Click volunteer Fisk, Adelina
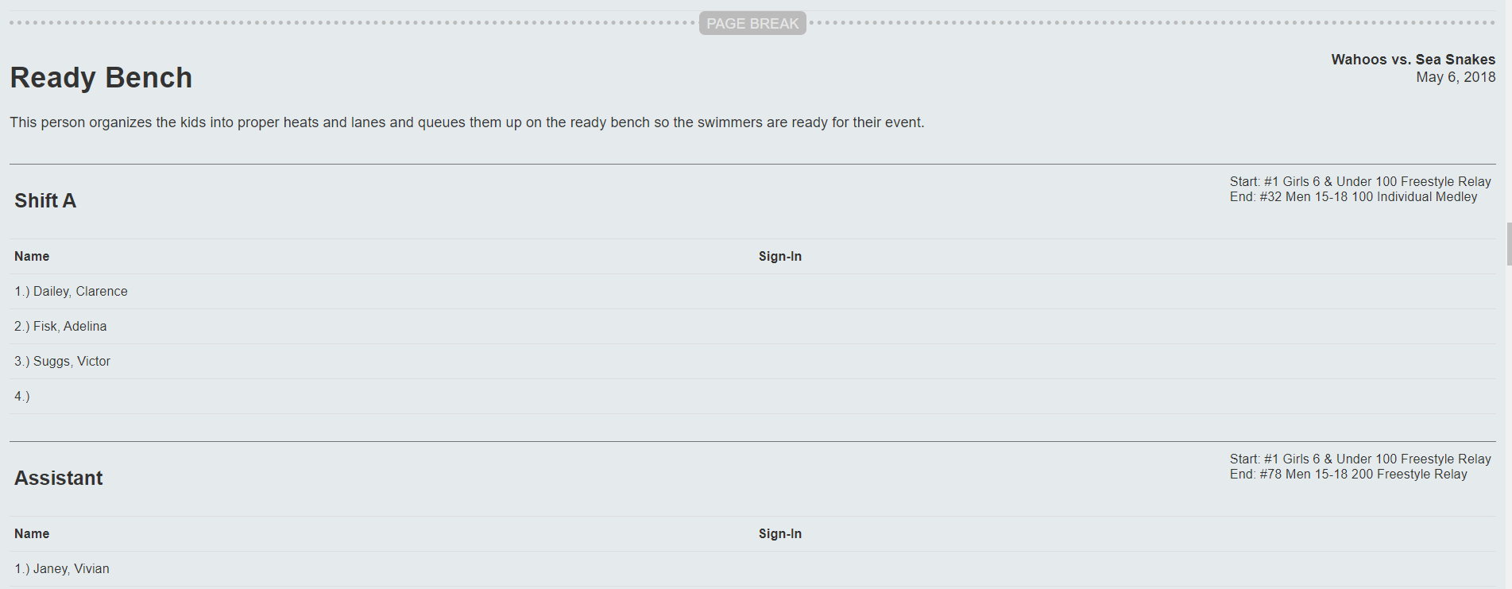Screen dimensions: 1512x589 (70, 327)
